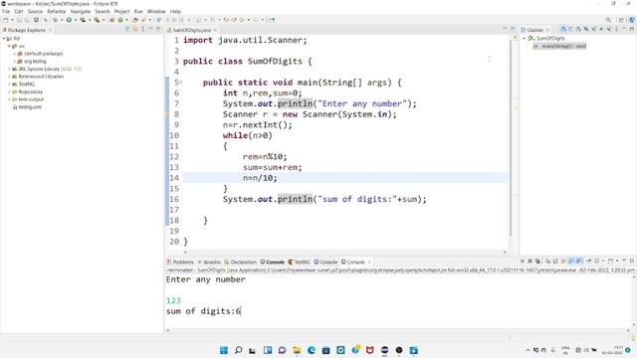Collapse the src folder node
The width and height of the screenshot is (637, 358).
(x=9, y=47)
